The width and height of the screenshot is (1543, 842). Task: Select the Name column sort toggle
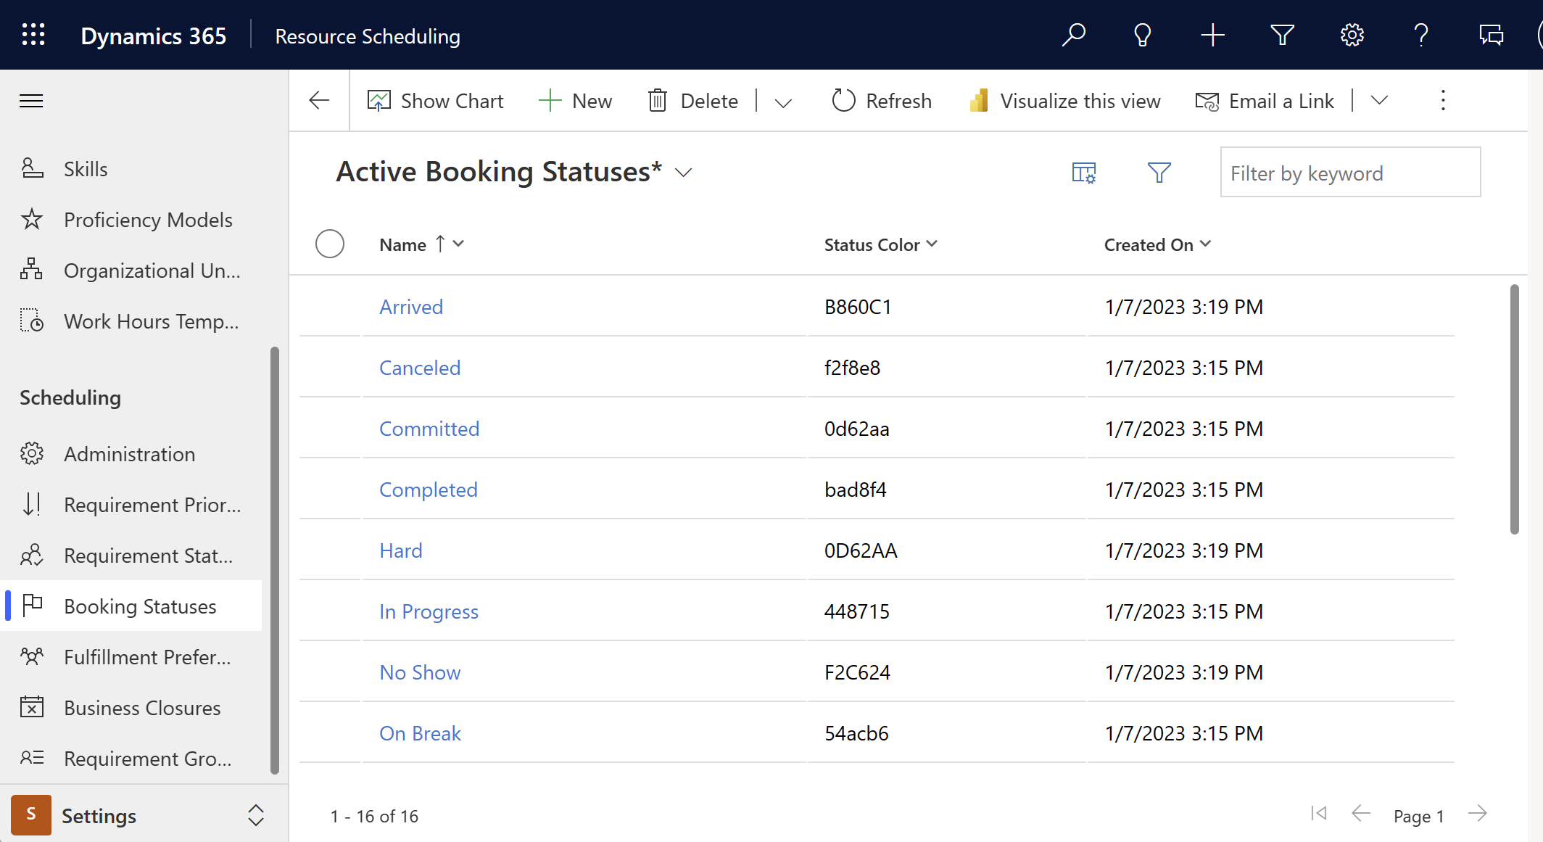[x=442, y=244]
